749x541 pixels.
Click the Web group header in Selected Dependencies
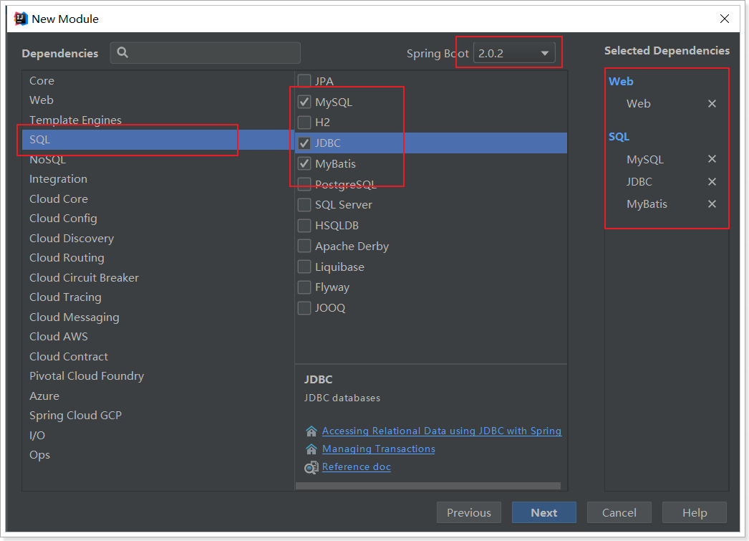click(x=621, y=81)
